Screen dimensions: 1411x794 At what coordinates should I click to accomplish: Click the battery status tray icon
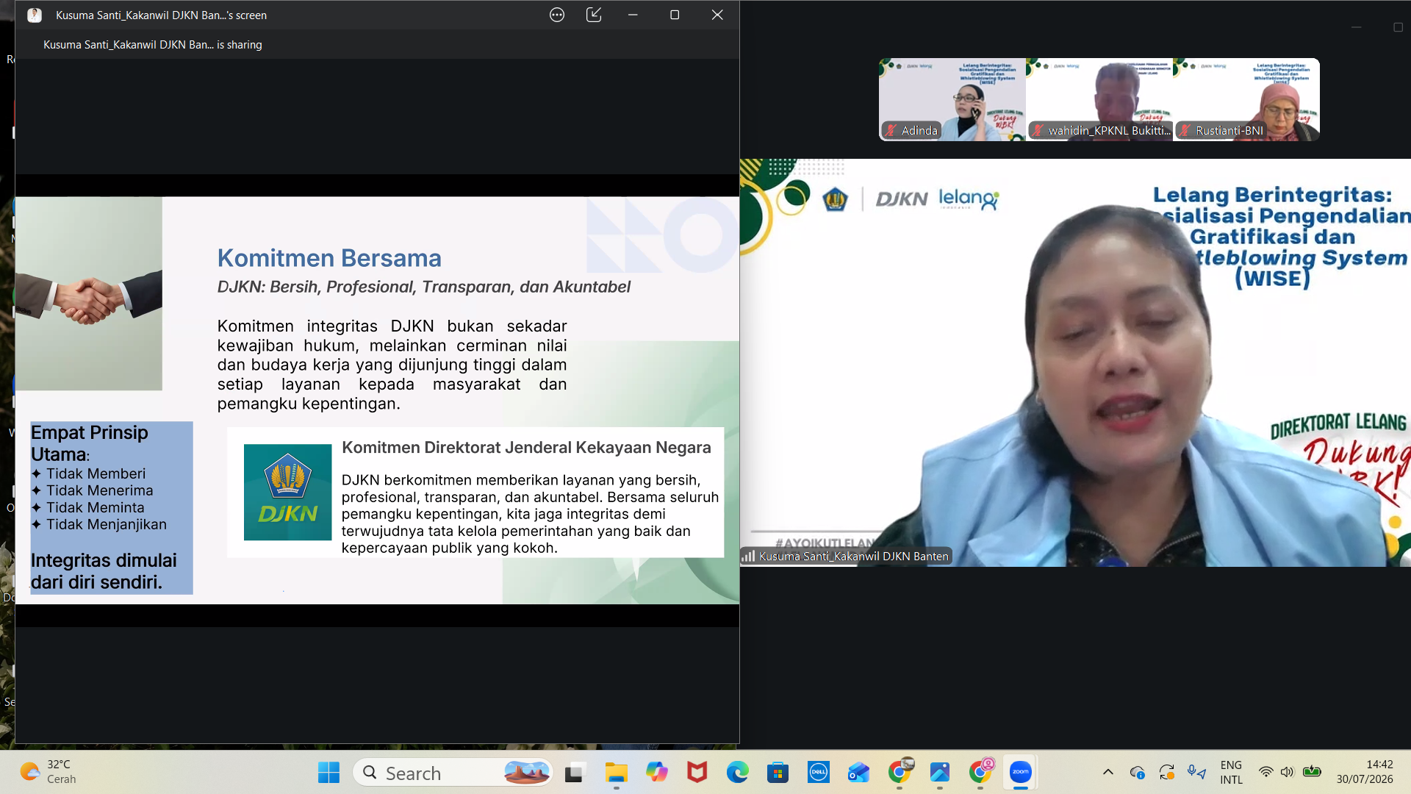[1312, 772]
